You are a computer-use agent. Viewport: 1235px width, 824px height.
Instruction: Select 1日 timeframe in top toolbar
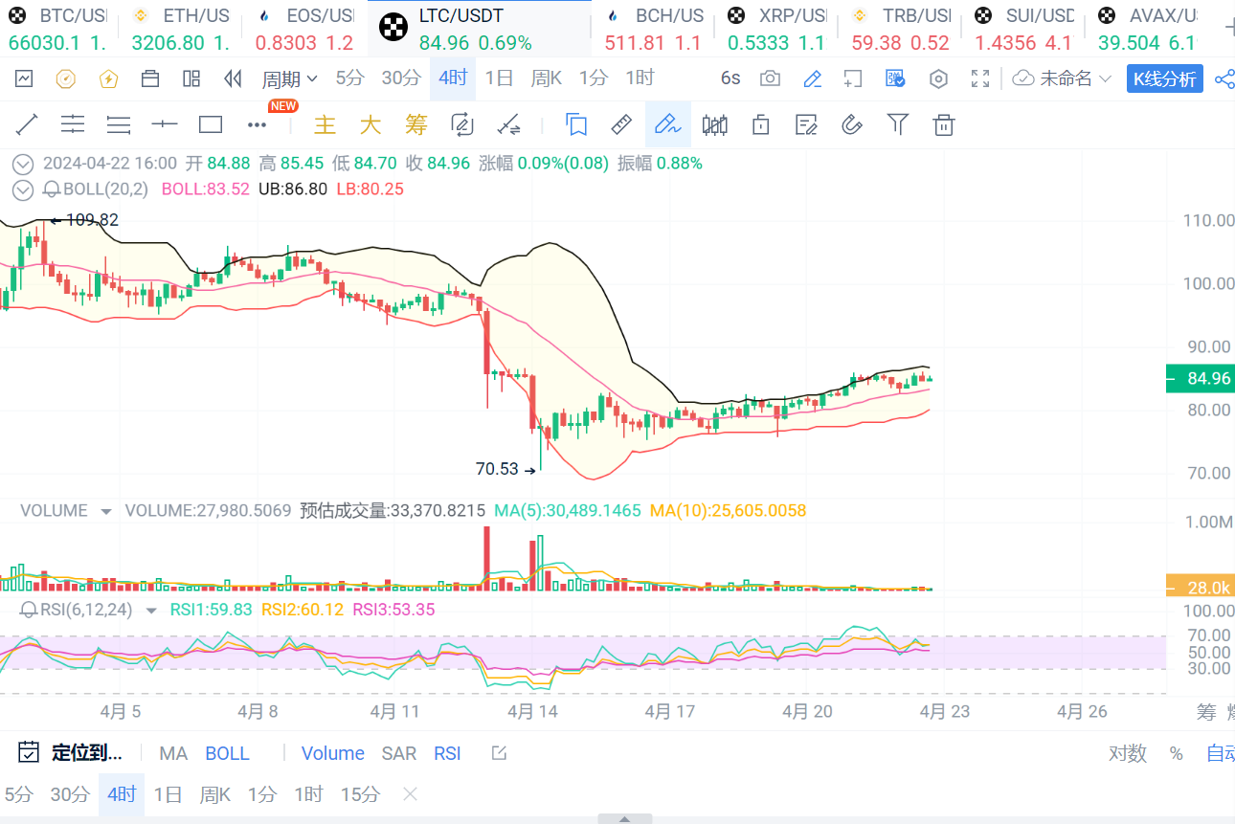point(500,78)
